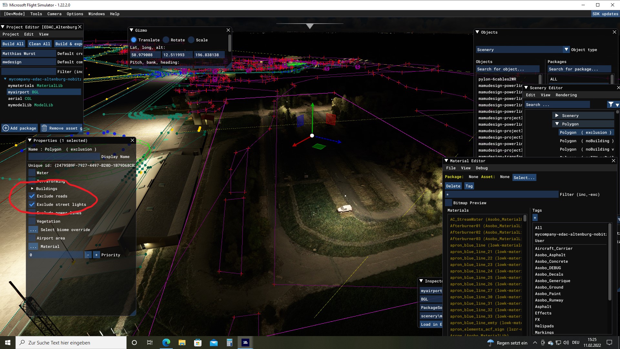This screenshot has width=620, height=349.
Task: Click the Remove asset trash icon
Action: click(x=44, y=128)
